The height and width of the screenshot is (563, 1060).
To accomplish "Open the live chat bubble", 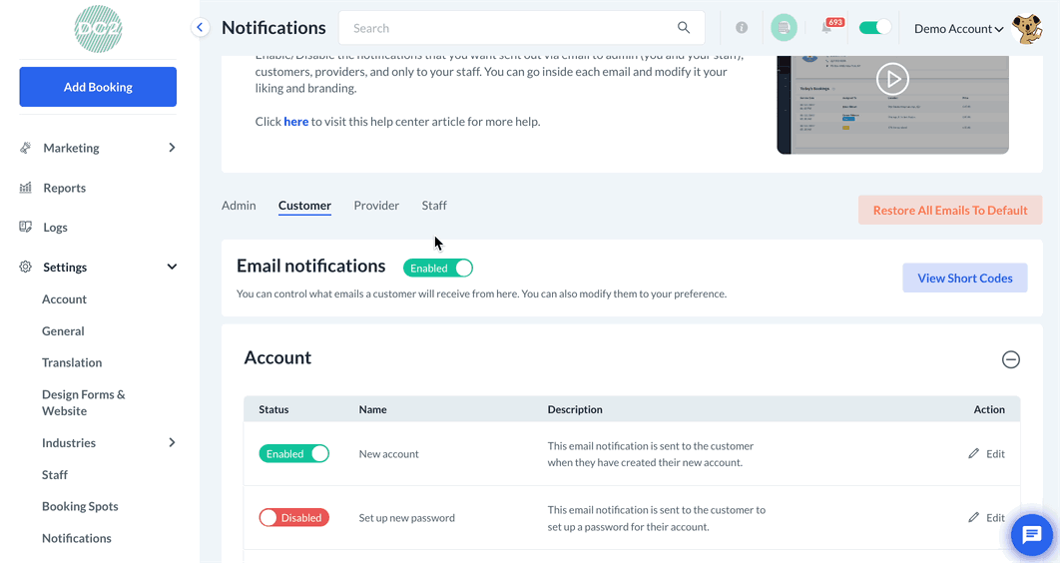I will click(1032, 536).
